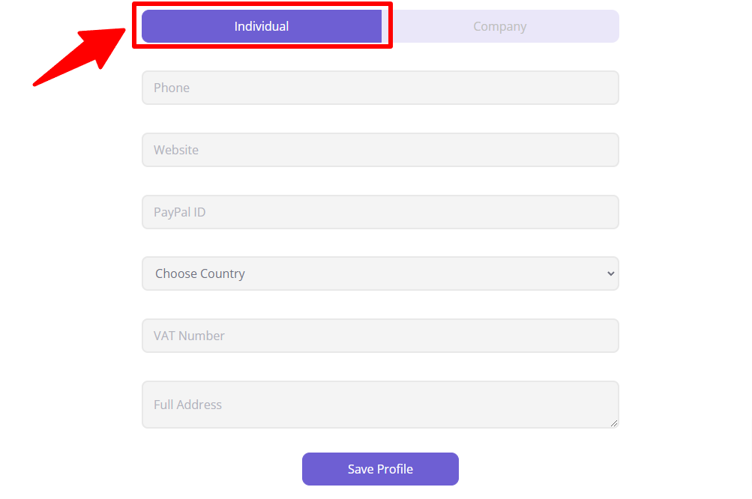Click the 'VAT Number' placeholder text
Viewport: 752px width, 499px height.
[189, 336]
